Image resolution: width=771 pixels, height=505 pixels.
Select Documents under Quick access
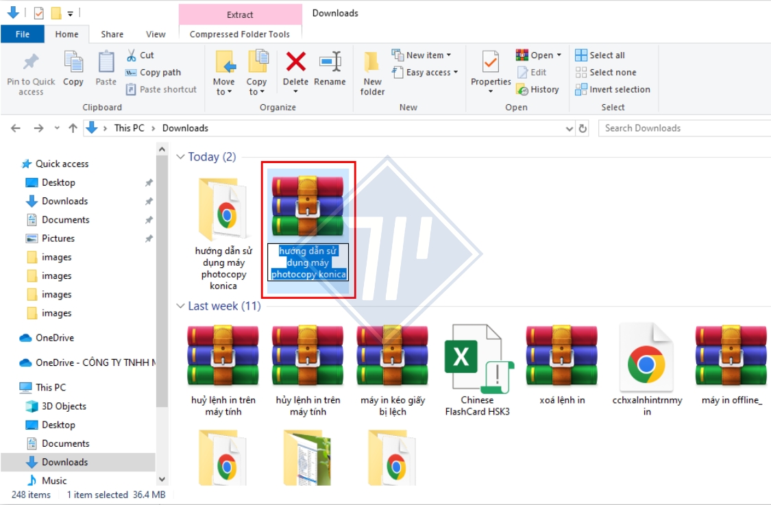point(65,220)
